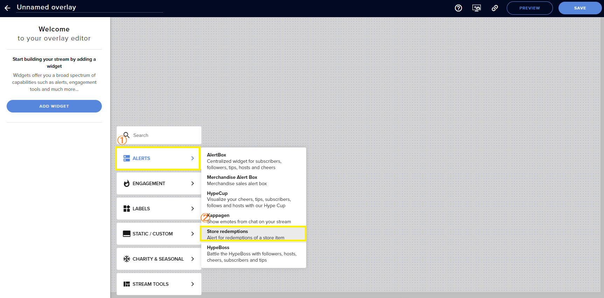The height and width of the screenshot is (298, 604).
Task: Select the AlertBox widget
Action: coord(254,161)
